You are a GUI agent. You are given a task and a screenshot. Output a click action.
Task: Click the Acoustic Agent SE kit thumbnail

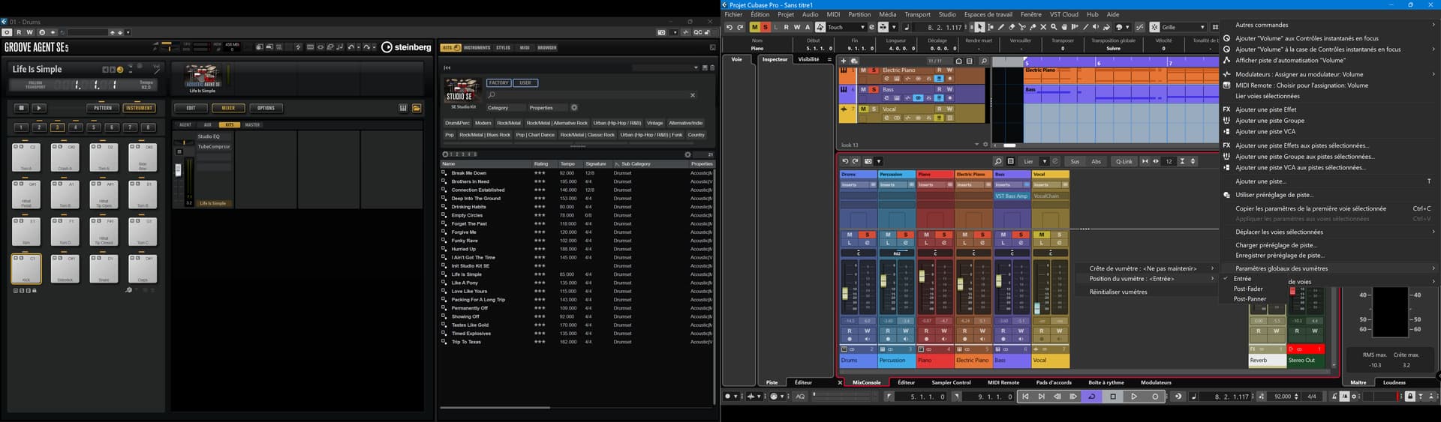[x=202, y=76]
